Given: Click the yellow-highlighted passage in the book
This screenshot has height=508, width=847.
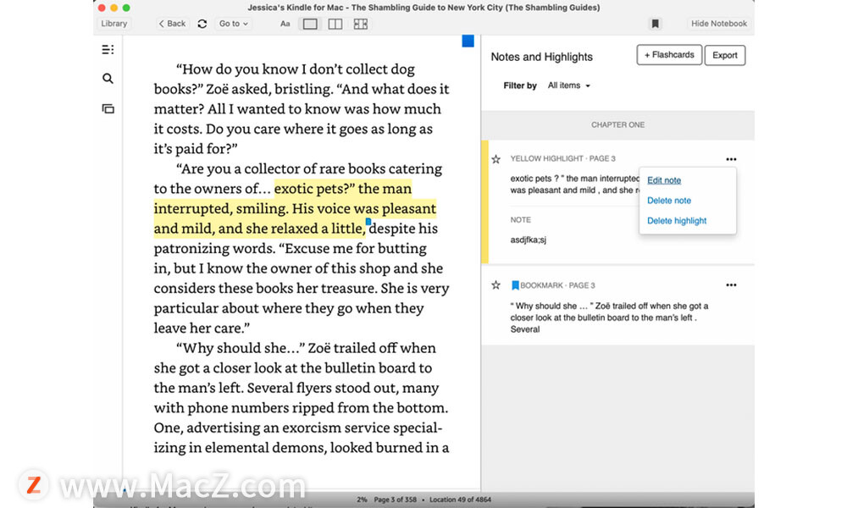Looking at the screenshot, I should pos(295,208).
